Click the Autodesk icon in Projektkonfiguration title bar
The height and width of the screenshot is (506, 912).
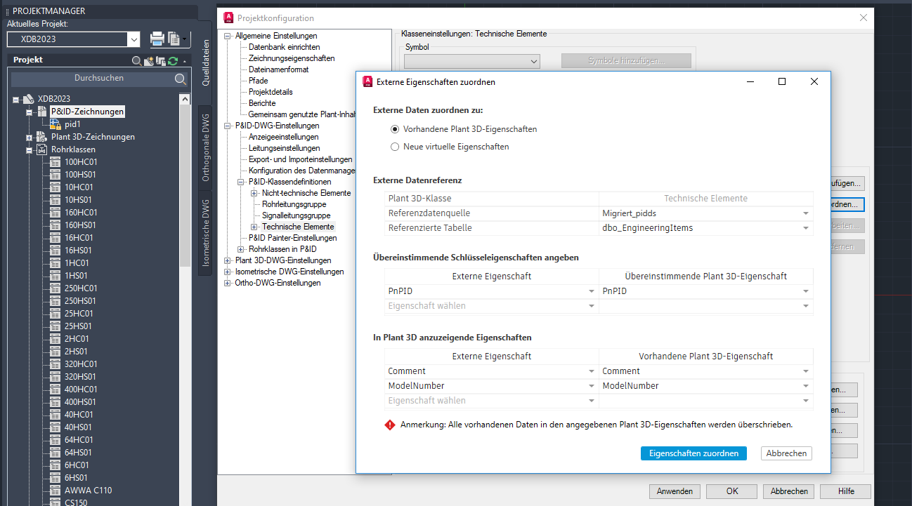click(x=228, y=18)
